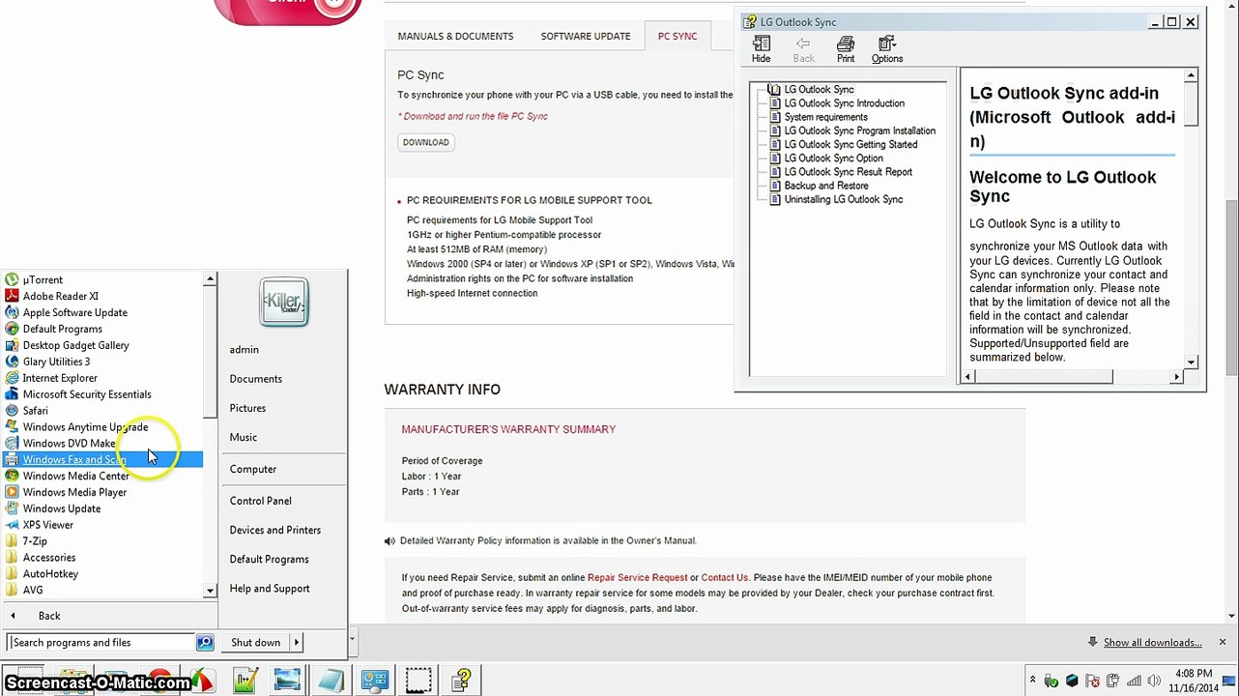
Task: Click Show all downloads link
Action: (x=1153, y=643)
